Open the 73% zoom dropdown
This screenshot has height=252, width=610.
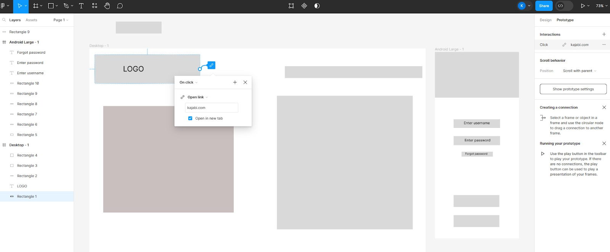(x=602, y=6)
